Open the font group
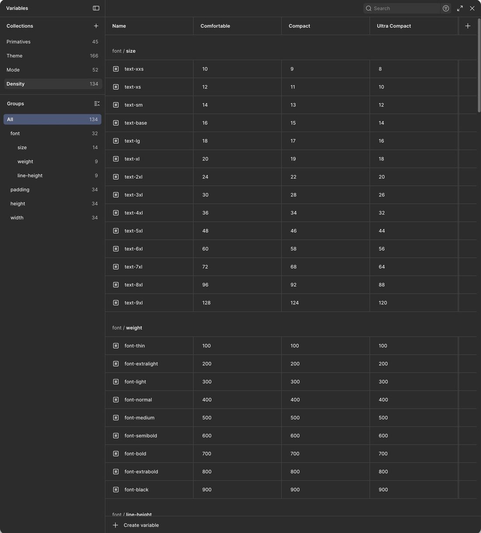Image resolution: width=481 pixels, height=533 pixels. click(x=52, y=133)
